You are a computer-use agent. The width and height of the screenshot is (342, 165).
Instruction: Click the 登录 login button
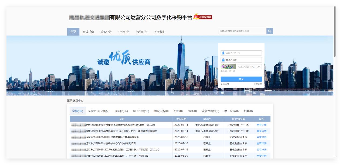coord(241,79)
